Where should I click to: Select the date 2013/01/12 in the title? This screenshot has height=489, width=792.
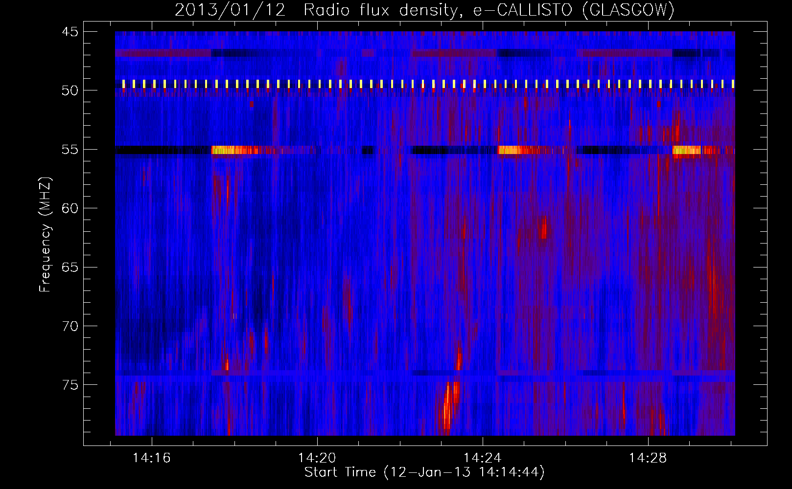(x=230, y=10)
